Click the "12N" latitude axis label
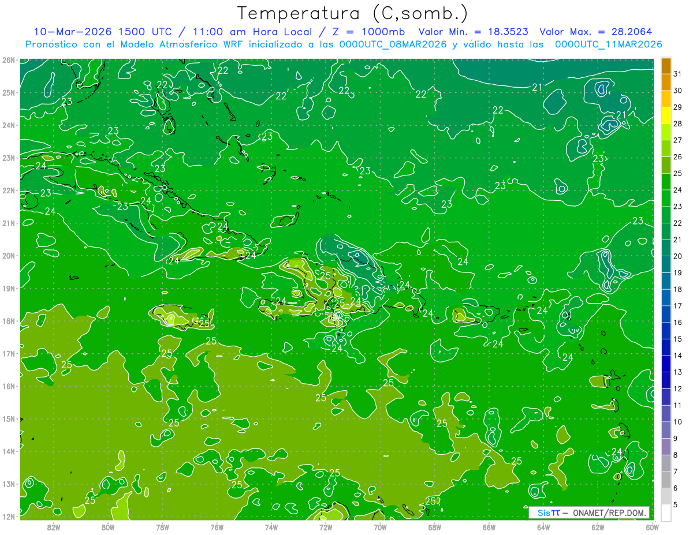693x535 pixels. coord(8,517)
